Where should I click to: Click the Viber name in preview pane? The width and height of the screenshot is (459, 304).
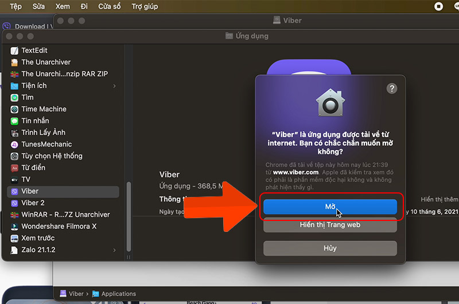pos(169,175)
